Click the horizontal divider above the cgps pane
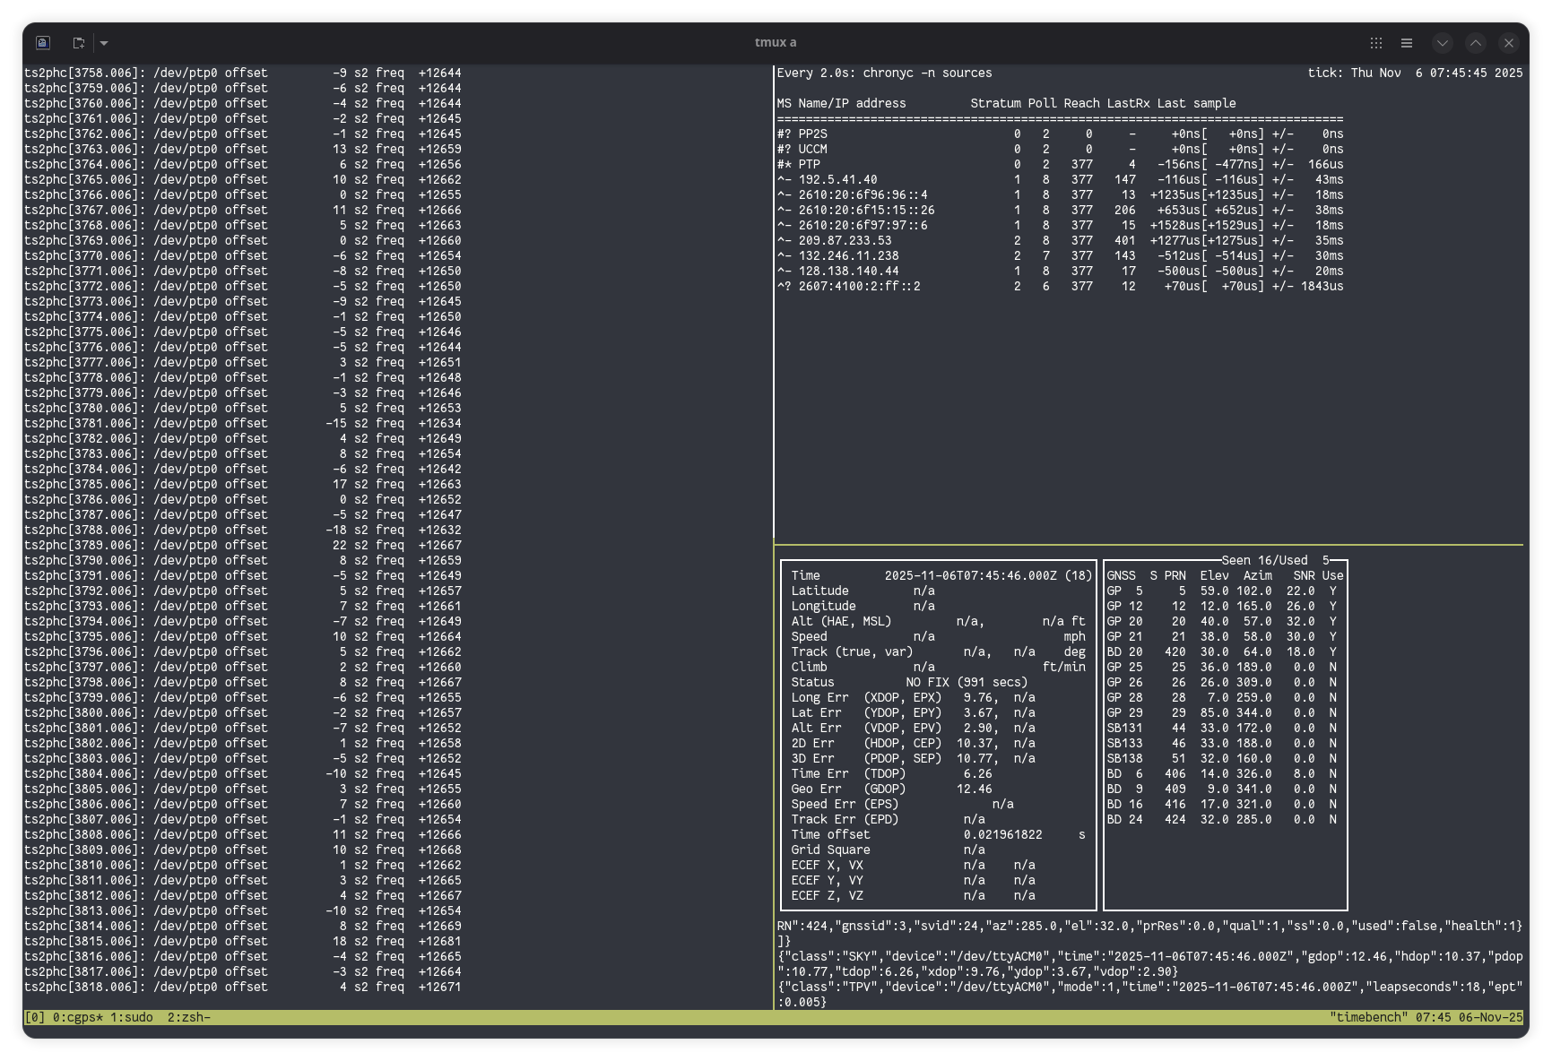The width and height of the screenshot is (1552, 1061). coord(1148,545)
